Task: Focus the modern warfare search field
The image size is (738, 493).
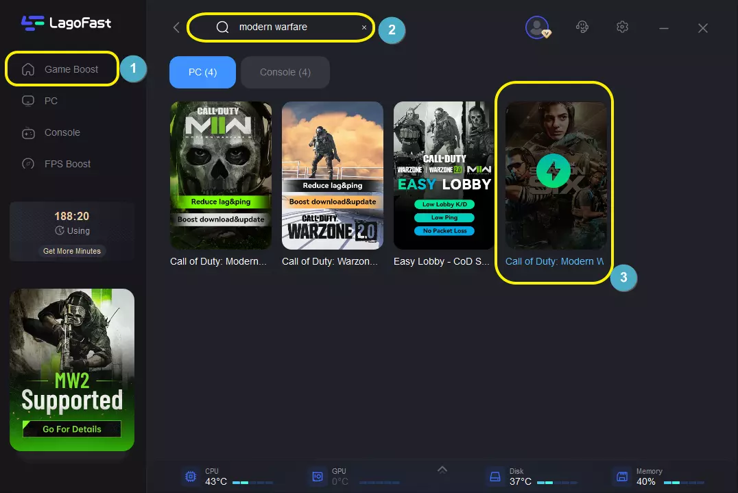Action: [281, 27]
